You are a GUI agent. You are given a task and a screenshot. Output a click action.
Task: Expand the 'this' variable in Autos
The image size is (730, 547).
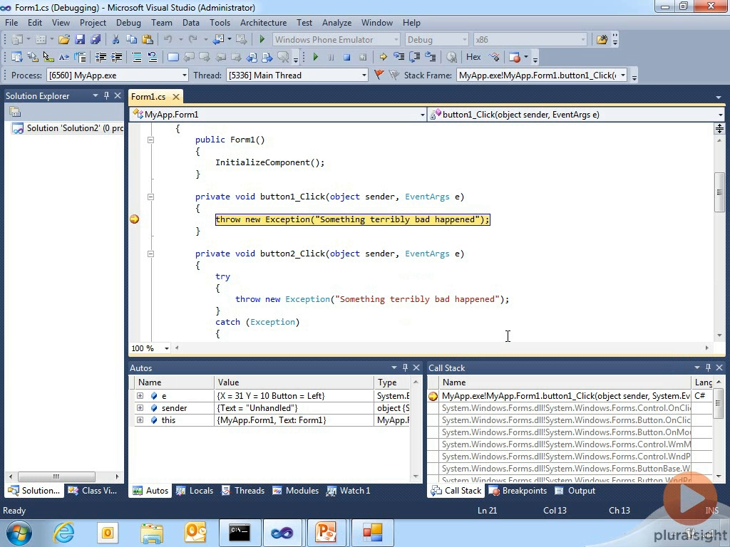click(x=140, y=420)
